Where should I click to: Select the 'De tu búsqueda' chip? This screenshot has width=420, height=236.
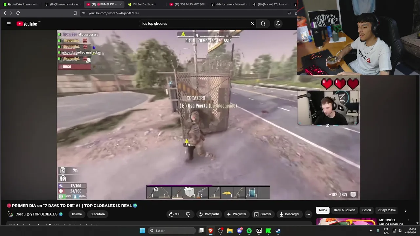(344, 210)
